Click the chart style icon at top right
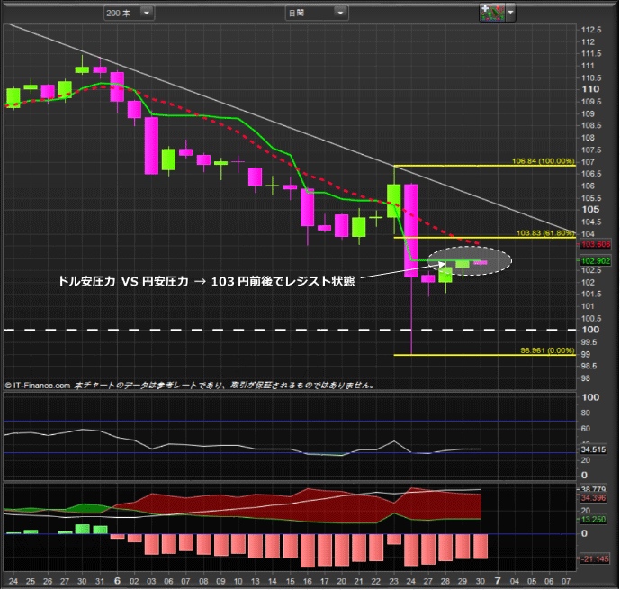620x590 pixels. tap(492, 13)
